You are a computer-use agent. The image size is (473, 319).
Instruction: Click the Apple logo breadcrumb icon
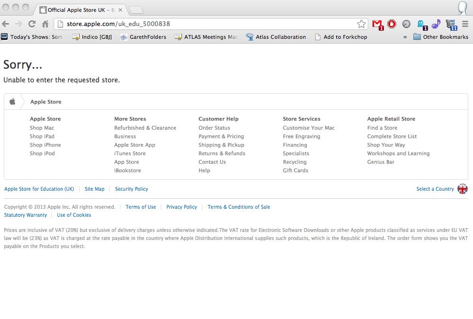(12, 101)
